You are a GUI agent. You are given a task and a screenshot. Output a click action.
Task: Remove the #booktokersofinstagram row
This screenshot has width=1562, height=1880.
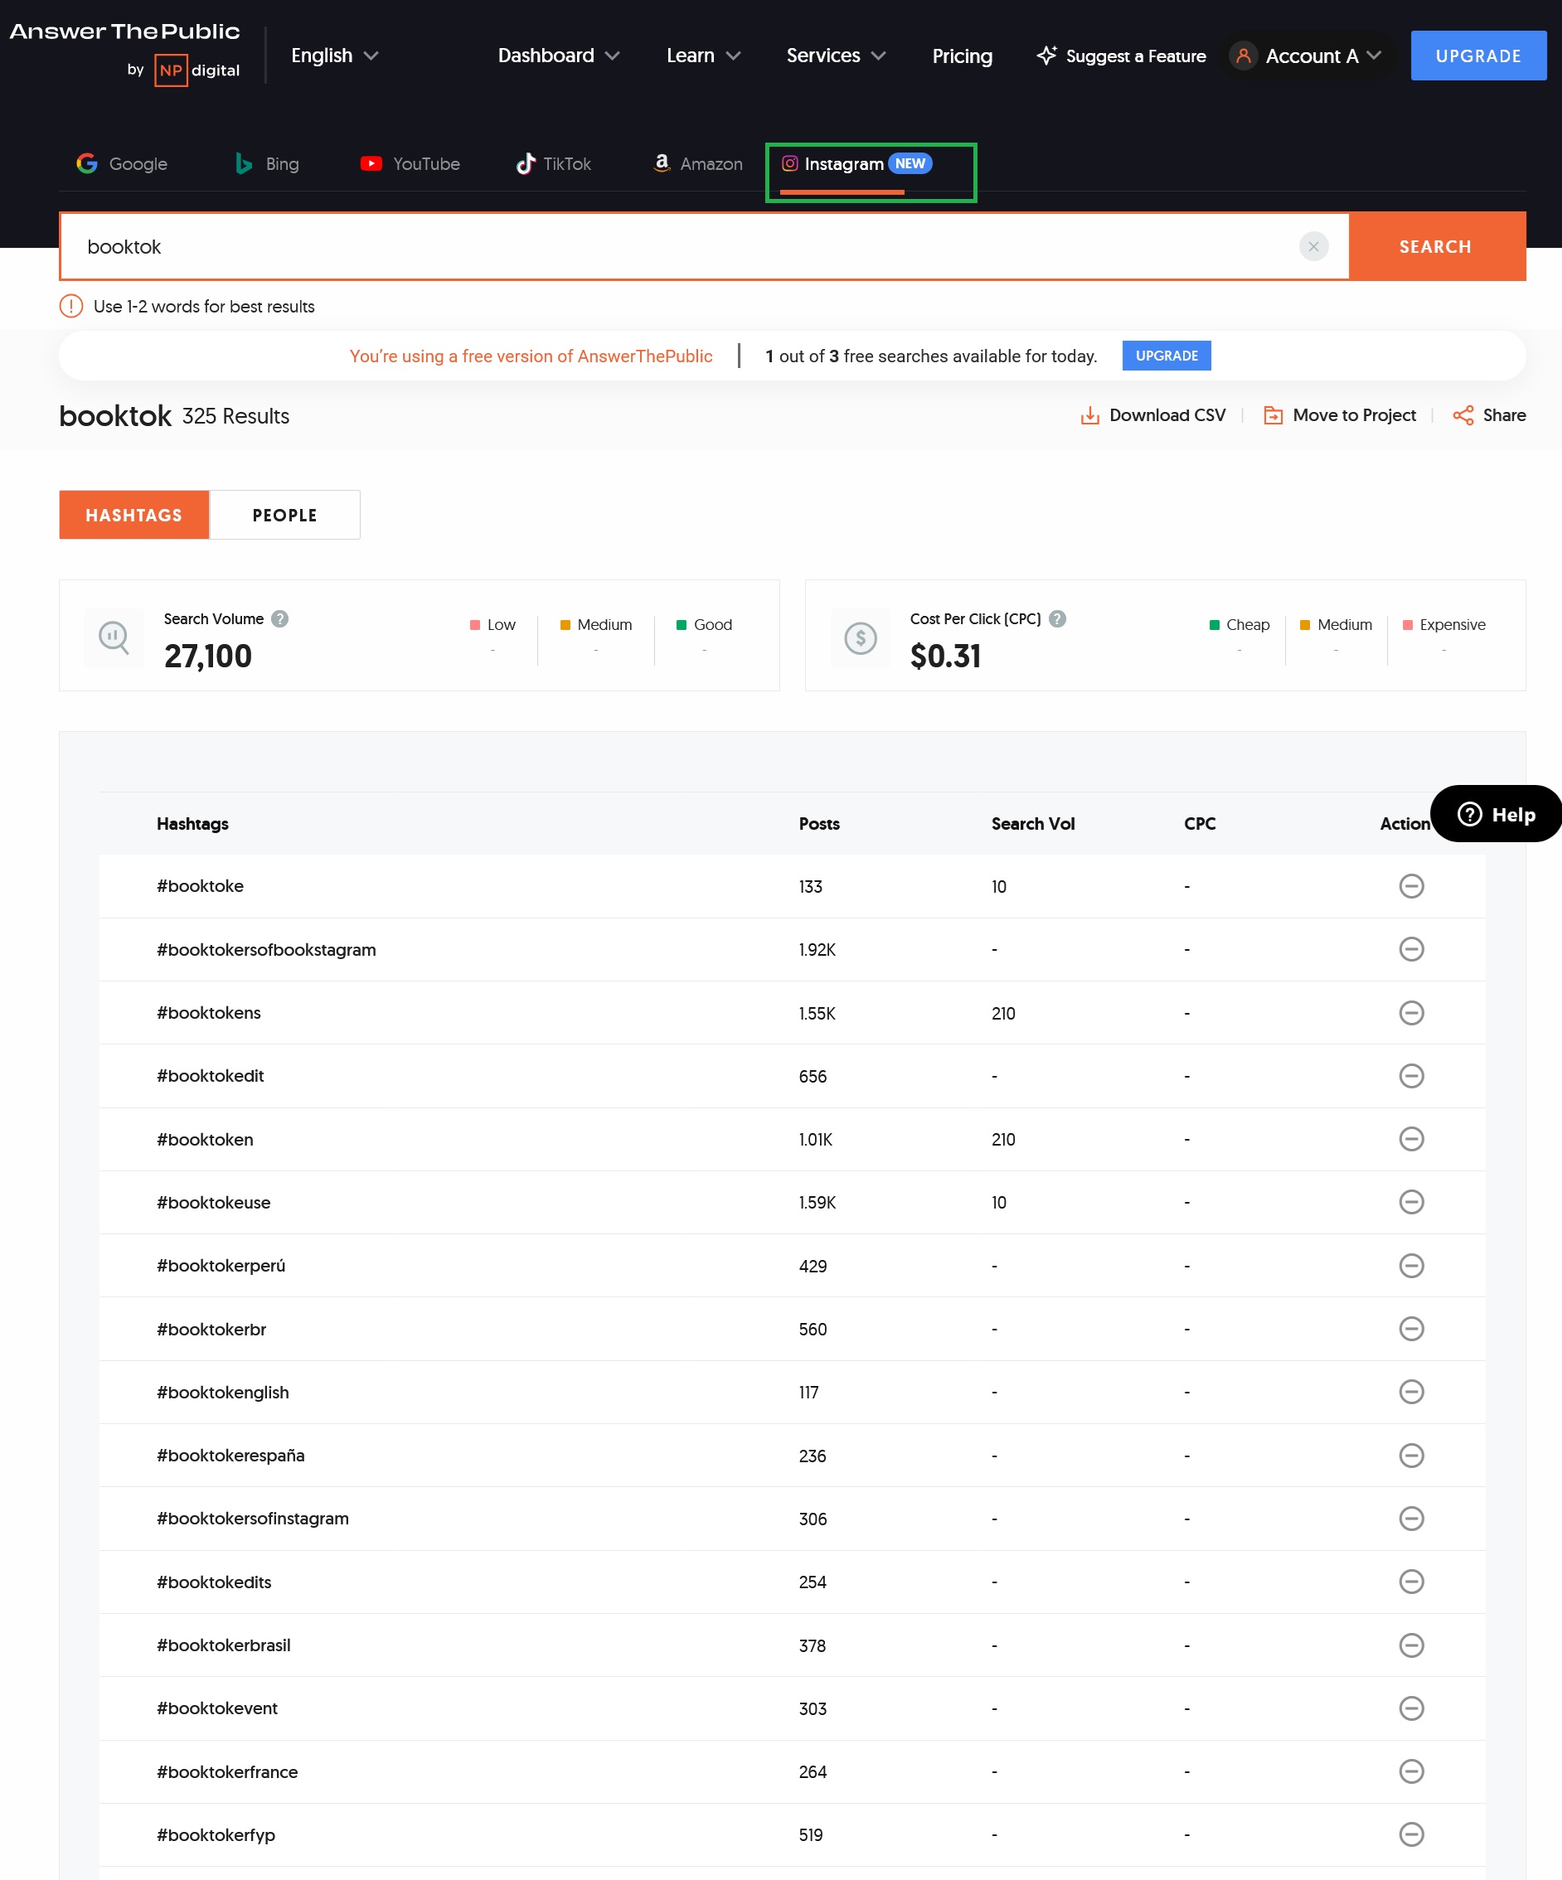1410,1519
